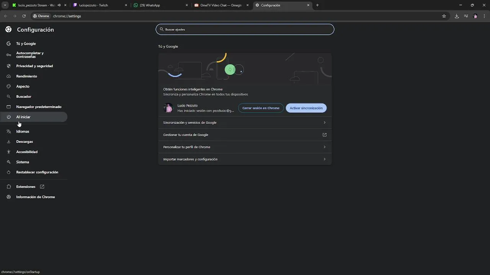This screenshot has height=275, width=490.
Task: Go to Idiomas settings
Action: [x=34, y=131]
